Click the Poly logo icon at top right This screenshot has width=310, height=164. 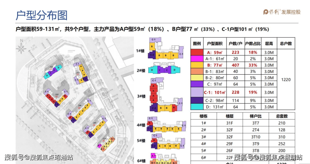[266, 12]
